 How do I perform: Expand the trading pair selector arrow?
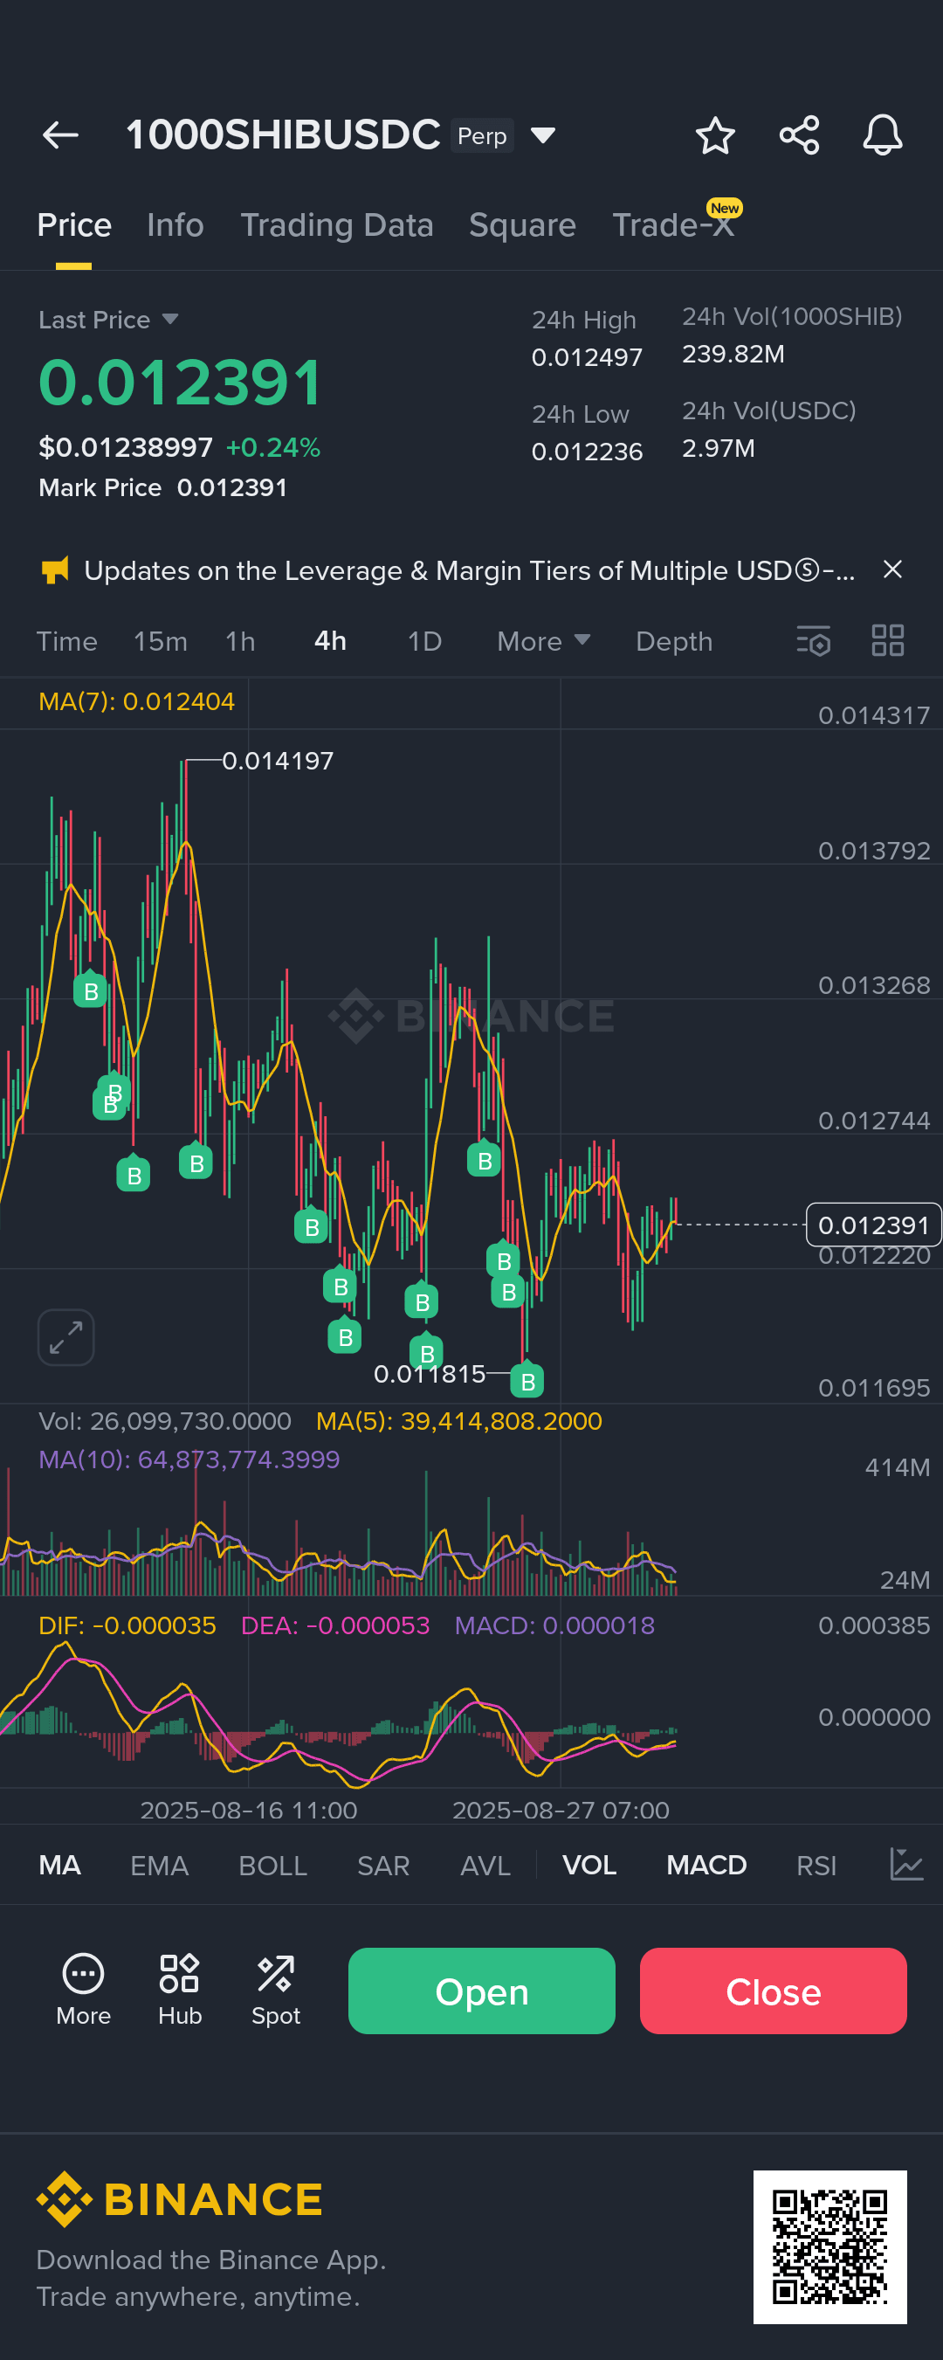point(543,135)
